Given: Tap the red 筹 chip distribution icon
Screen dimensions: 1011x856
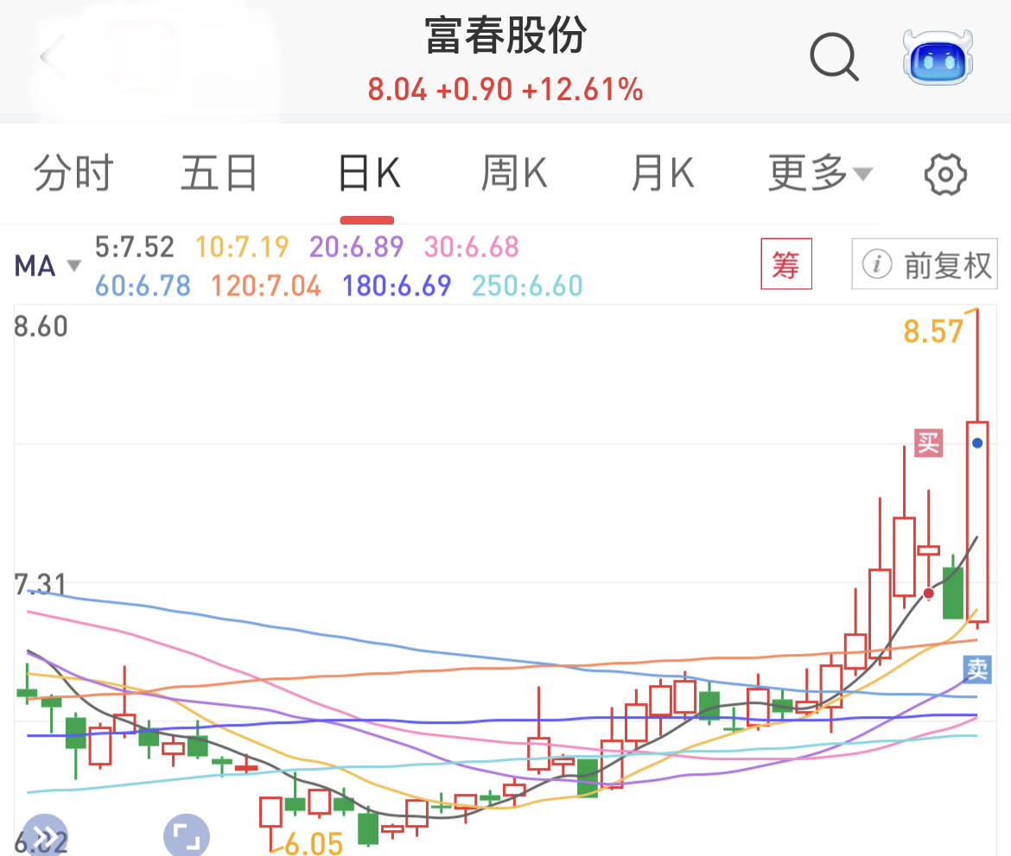Looking at the screenshot, I should (x=785, y=263).
